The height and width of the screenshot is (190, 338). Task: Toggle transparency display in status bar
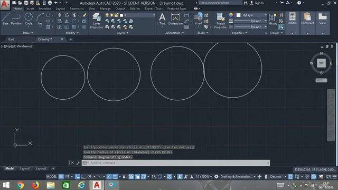point(131,177)
